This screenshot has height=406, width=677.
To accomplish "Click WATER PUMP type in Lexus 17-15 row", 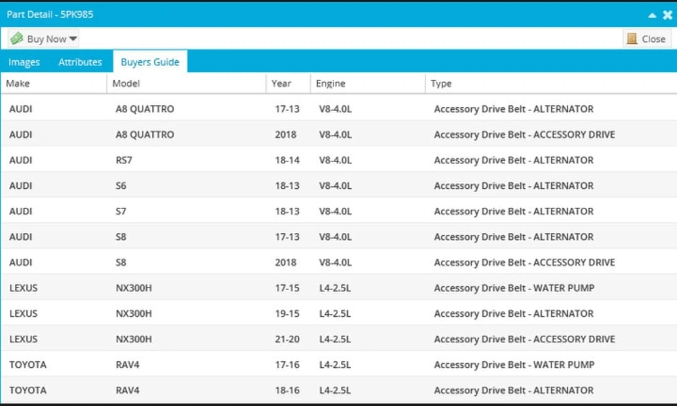I will (564, 287).
